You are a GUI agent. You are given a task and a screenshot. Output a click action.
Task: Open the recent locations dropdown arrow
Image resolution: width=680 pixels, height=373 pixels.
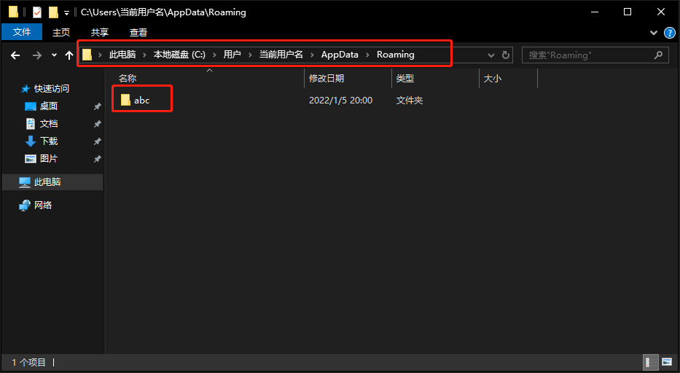coord(53,55)
